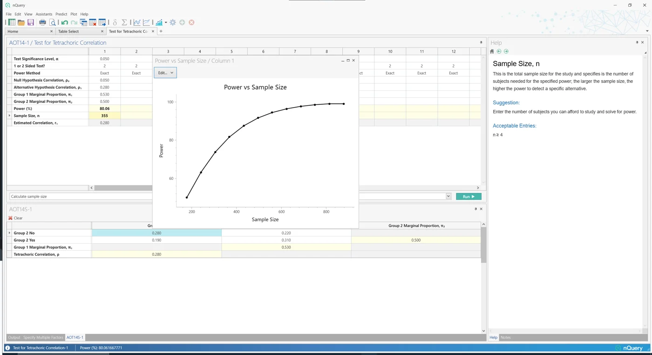Toggle pin on Tetrachoric Correlation table panel
652x355 pixels.
(x=481, y=42)
